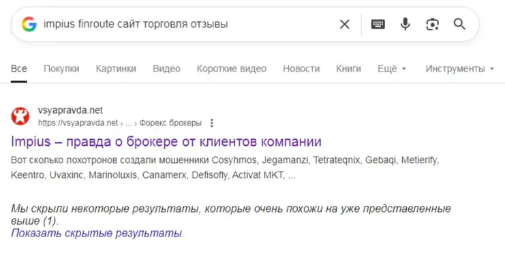The width and height of the screenshot is (505, 261).
Task: Open the three-dot menu about this result
Action: 211,123
